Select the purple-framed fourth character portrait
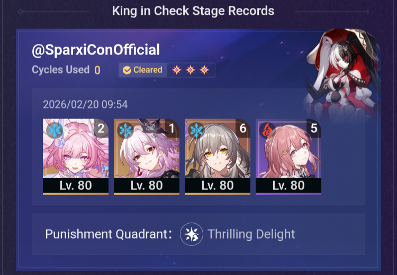This screenshot has height=275, width=397. 288,157
